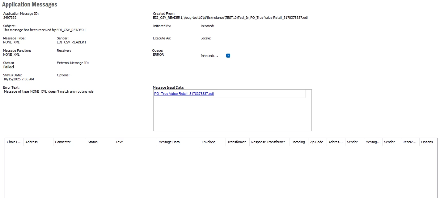Click the Addres... column header
440x198 pixels.
tap(336, 142)
